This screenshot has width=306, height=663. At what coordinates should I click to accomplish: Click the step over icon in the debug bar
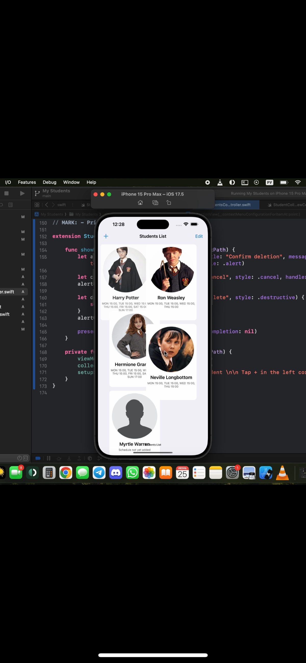(59, 458)
